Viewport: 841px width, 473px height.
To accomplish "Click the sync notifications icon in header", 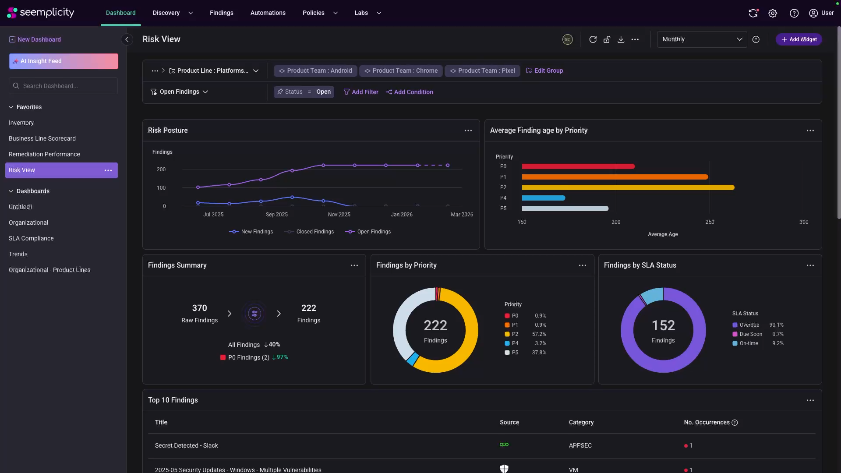I will (753, 13).
